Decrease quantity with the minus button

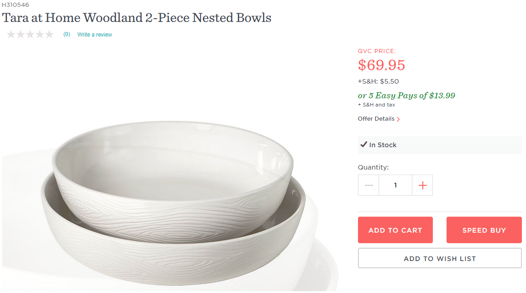click(x=369, y=185)
